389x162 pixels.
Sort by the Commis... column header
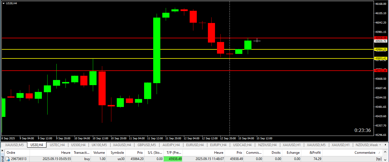click(254, 153)
